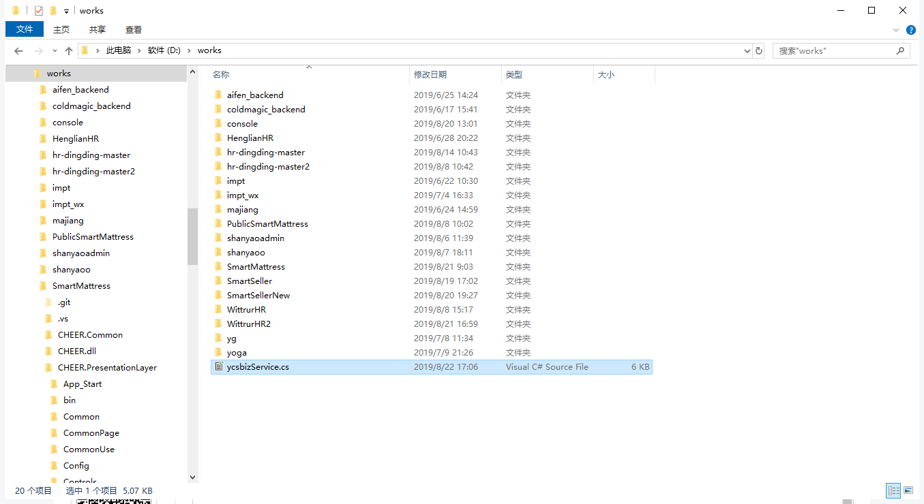This screenshot has height=504, width=924.
Task: Collapse the ribbon with the chevron arrow
Action: point(895,29)
